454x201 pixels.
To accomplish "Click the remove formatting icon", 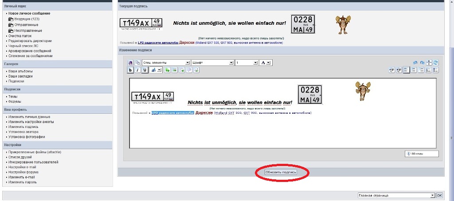I will [131, 63].
